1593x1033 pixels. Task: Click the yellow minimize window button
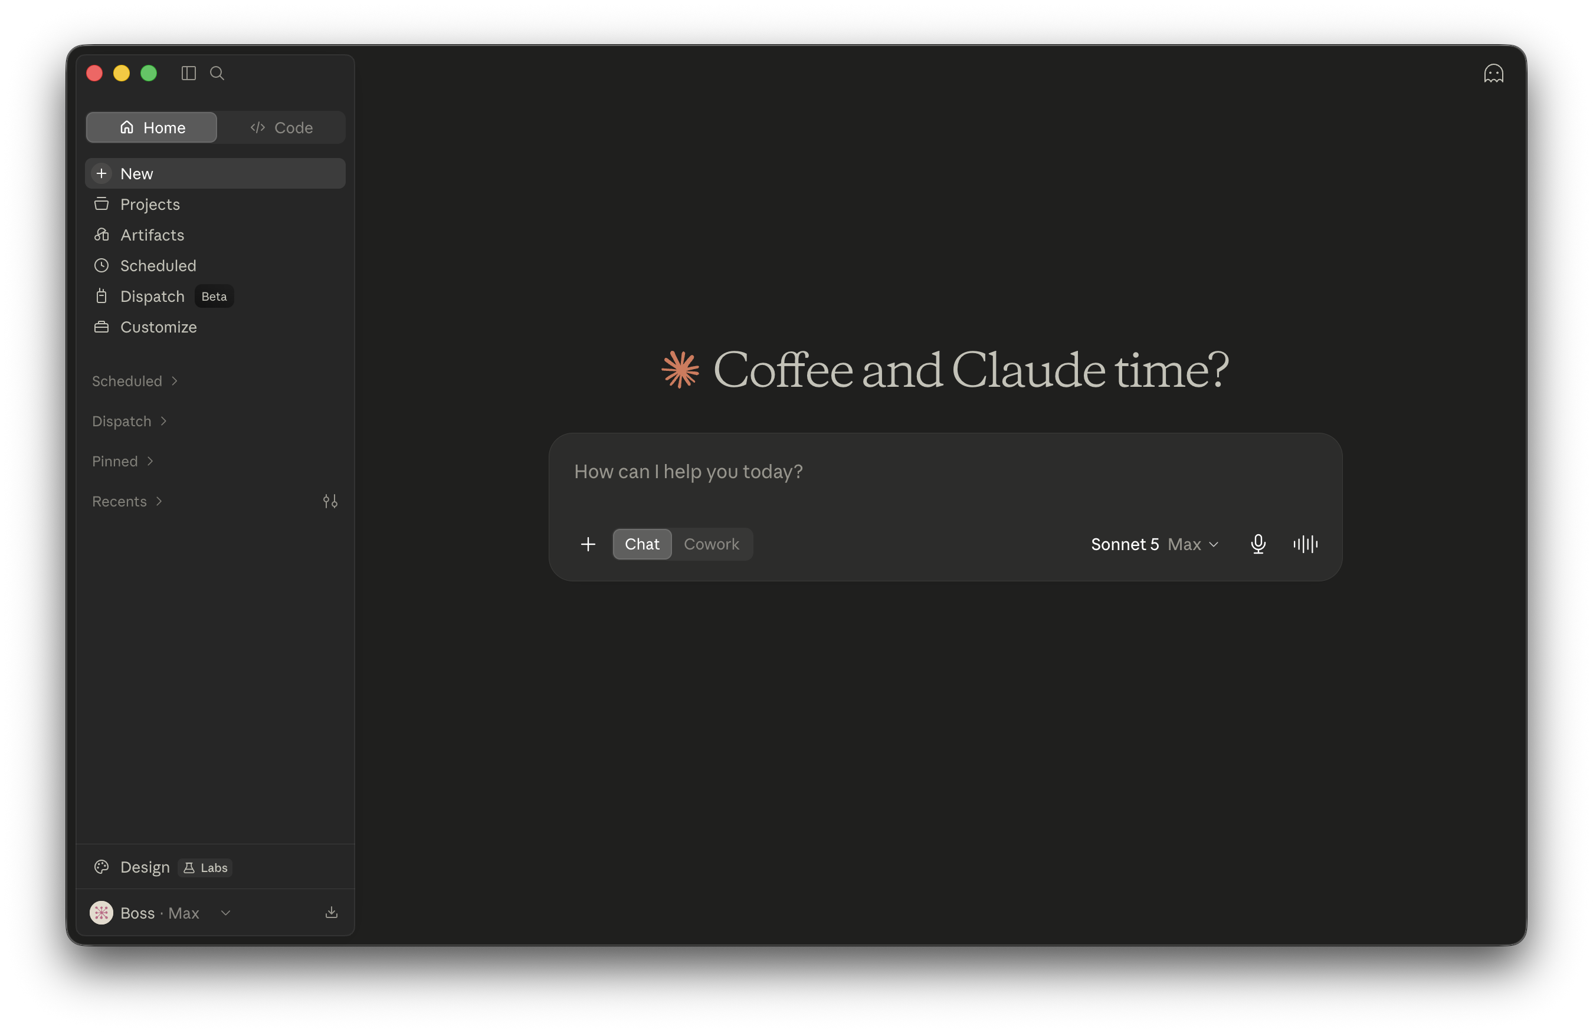click(121, 73)
